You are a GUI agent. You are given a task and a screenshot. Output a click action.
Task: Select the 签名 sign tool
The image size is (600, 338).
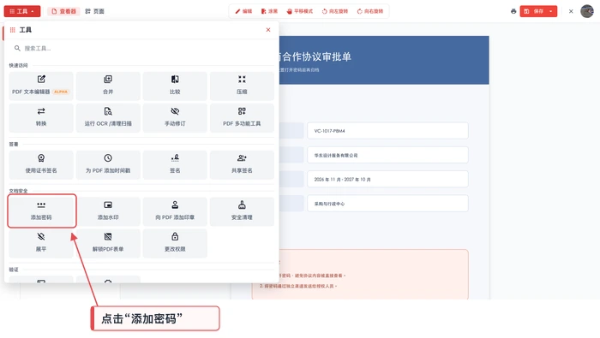pos(175,164)
